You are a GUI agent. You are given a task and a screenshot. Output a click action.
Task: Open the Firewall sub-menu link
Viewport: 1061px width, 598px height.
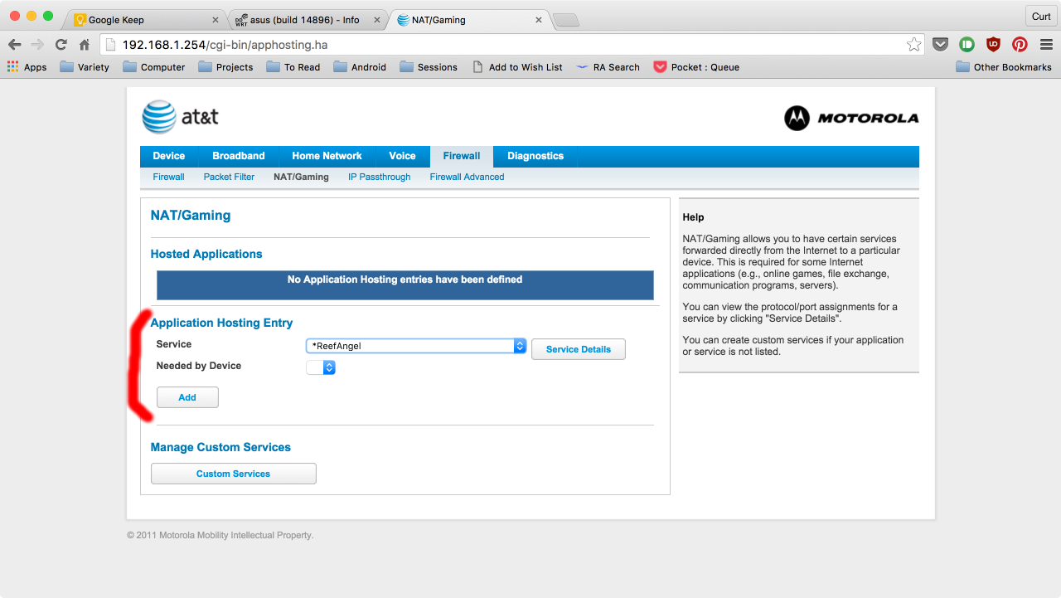pyautogui.click(x=168, y=177)
